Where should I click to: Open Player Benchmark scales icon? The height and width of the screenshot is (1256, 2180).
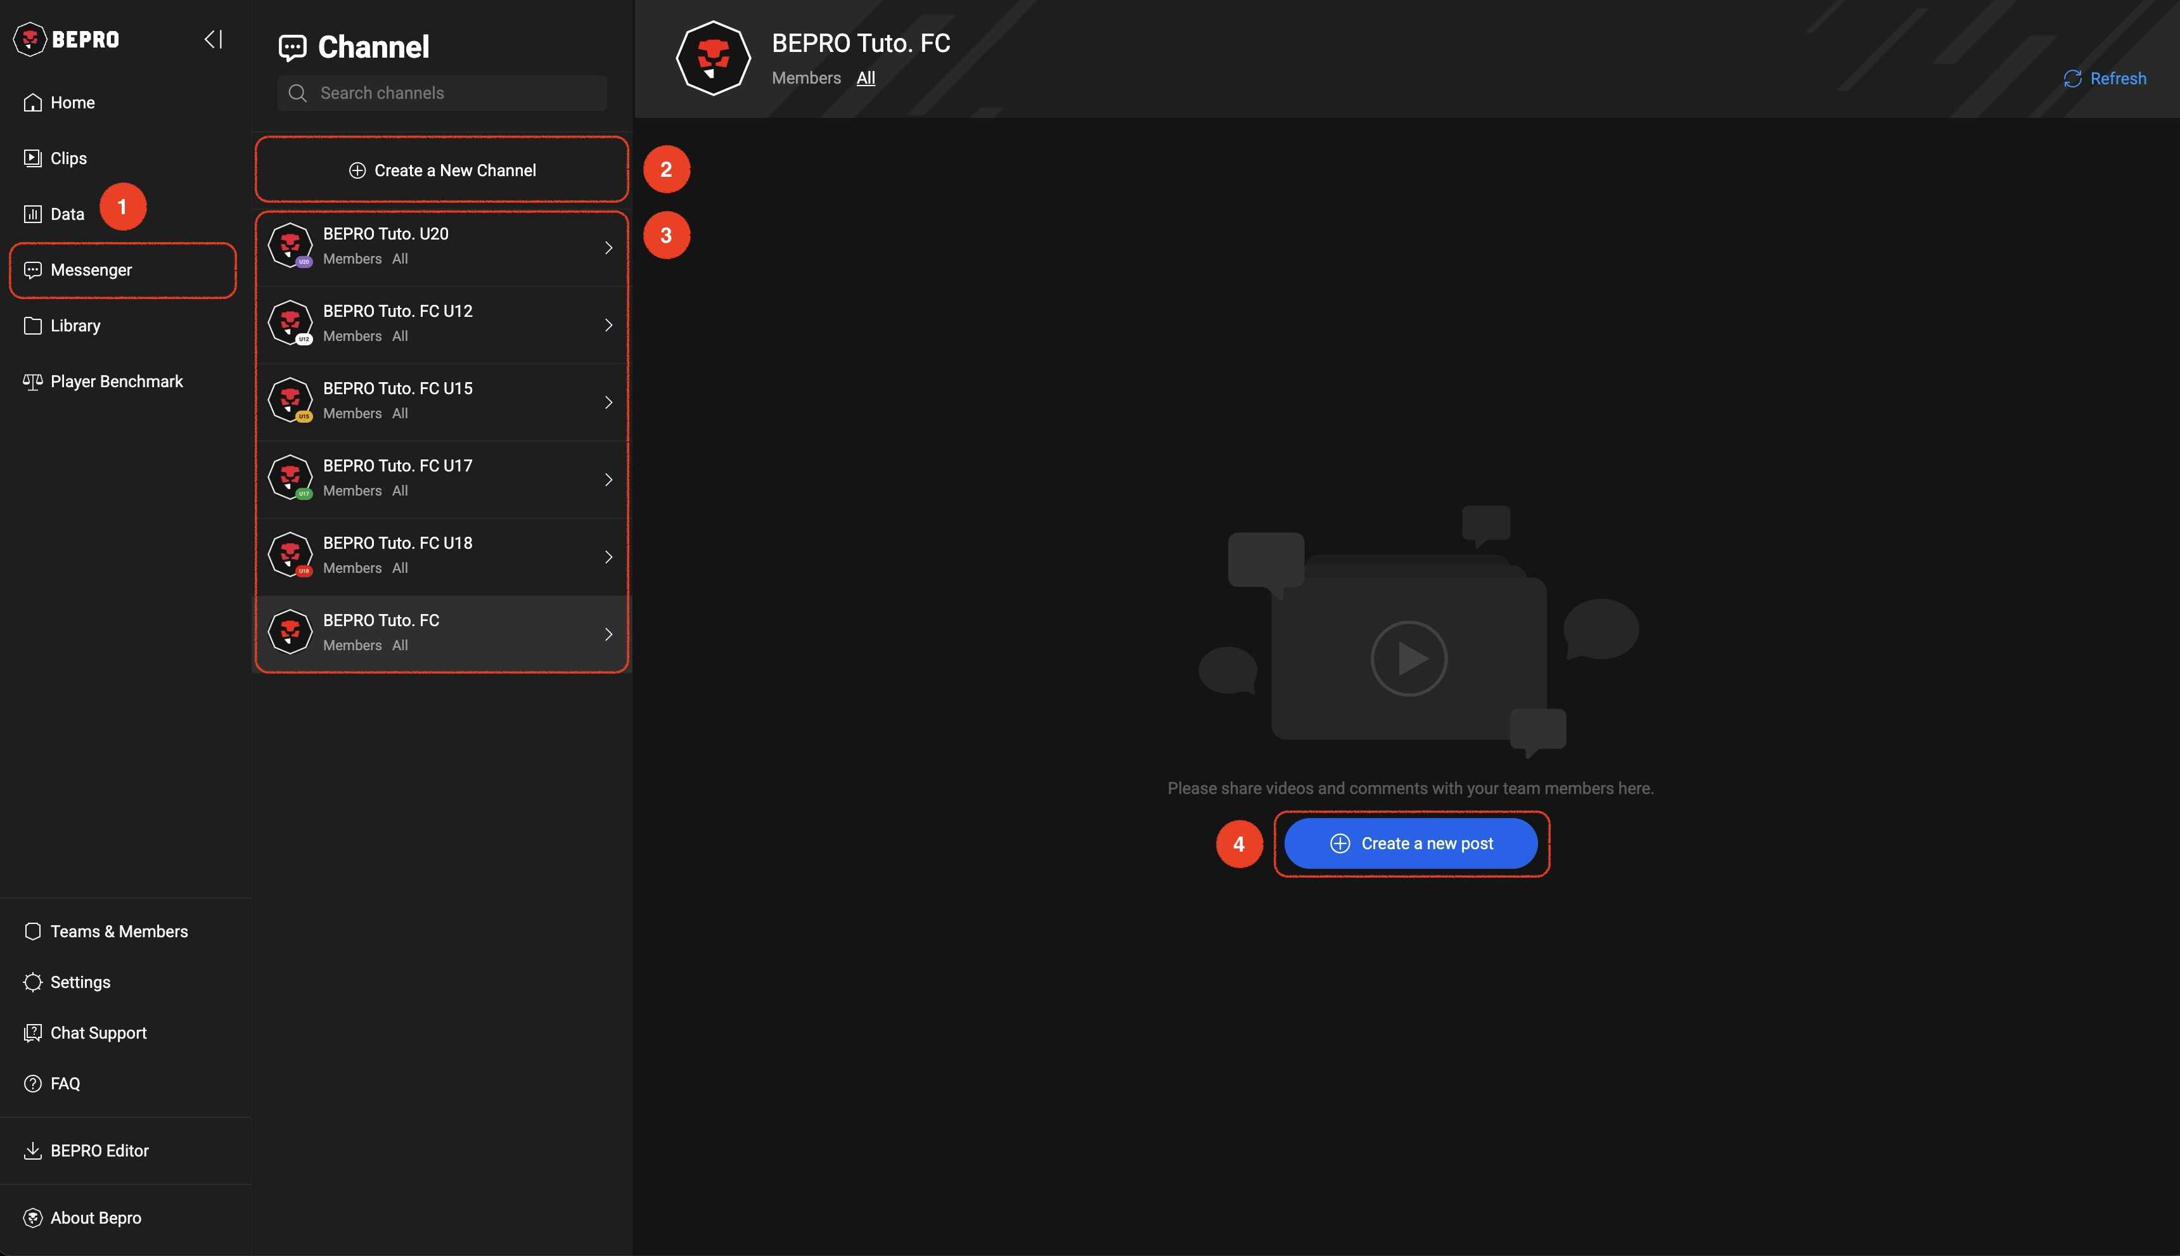[x=33, y=381]
